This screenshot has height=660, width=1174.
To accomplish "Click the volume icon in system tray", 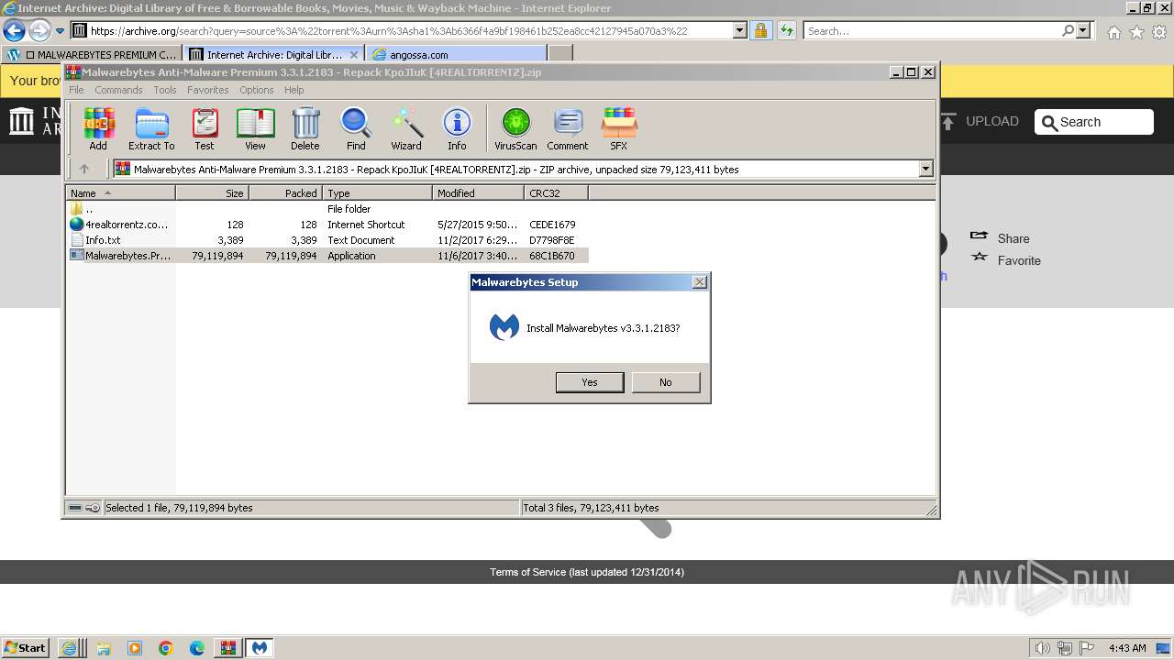I will pyautogui.click(x=1043, y=648).
